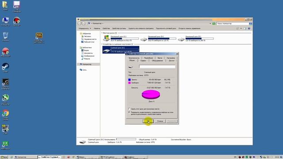283x159 pixels.
Task: Click the green refresh address button
Action: point(214,23)
